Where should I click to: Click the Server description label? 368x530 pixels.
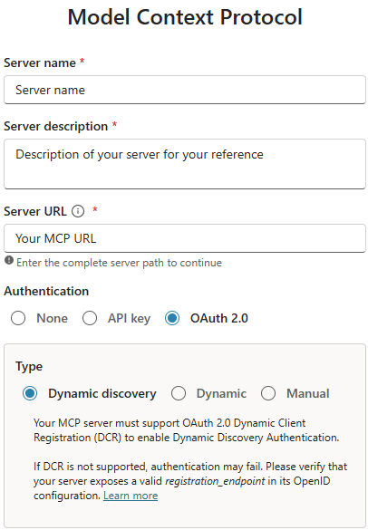click(56, 126)
